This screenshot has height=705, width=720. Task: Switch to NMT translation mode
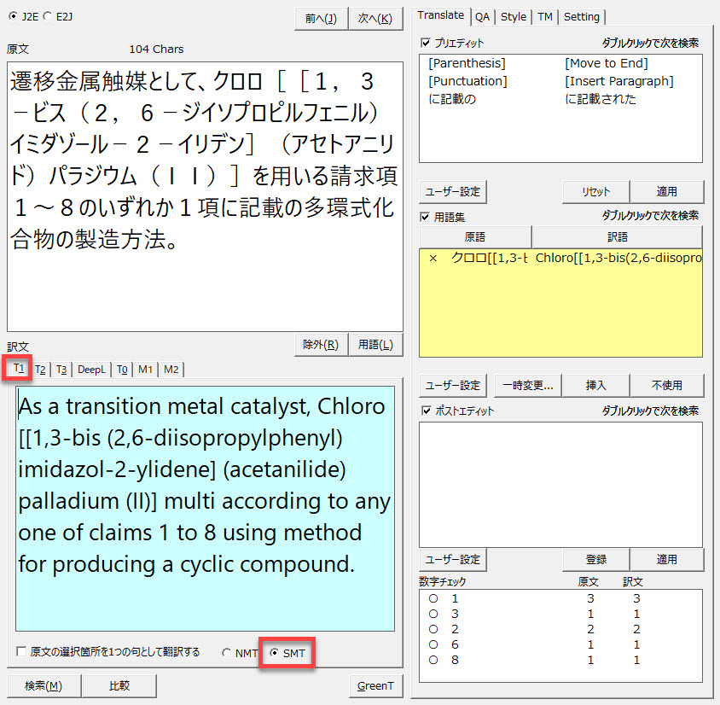point(227,653)
